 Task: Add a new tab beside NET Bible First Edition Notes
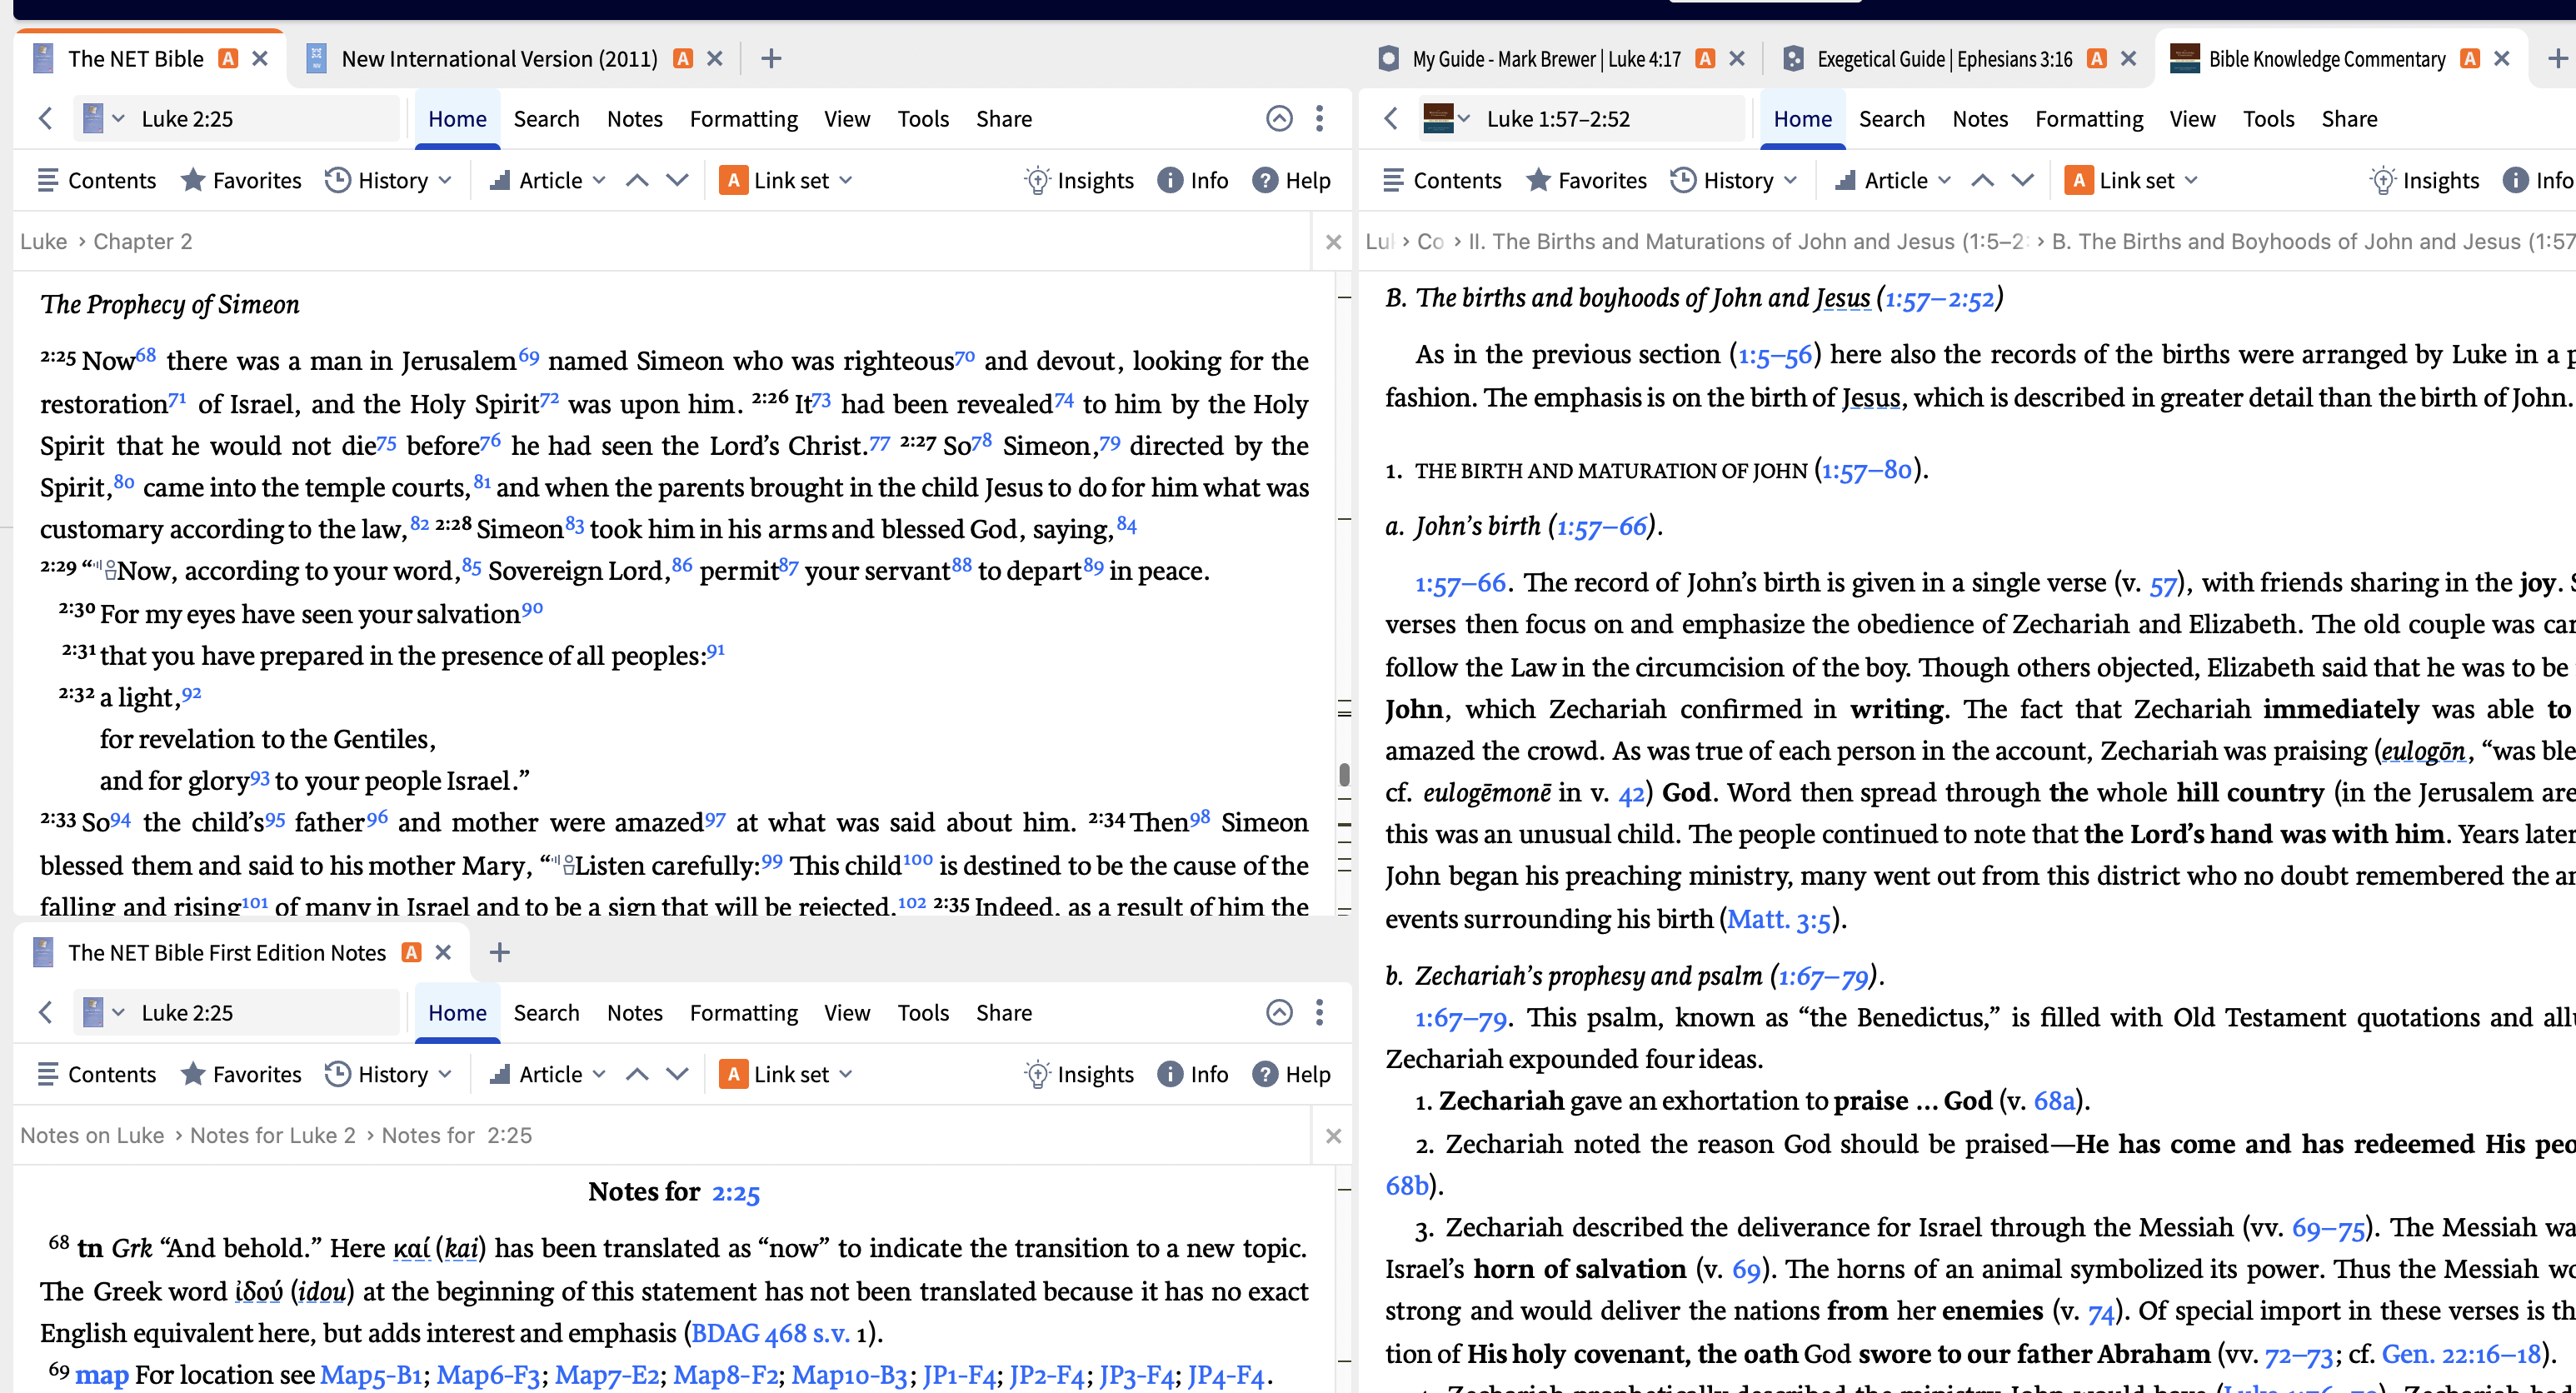(499, 953)
